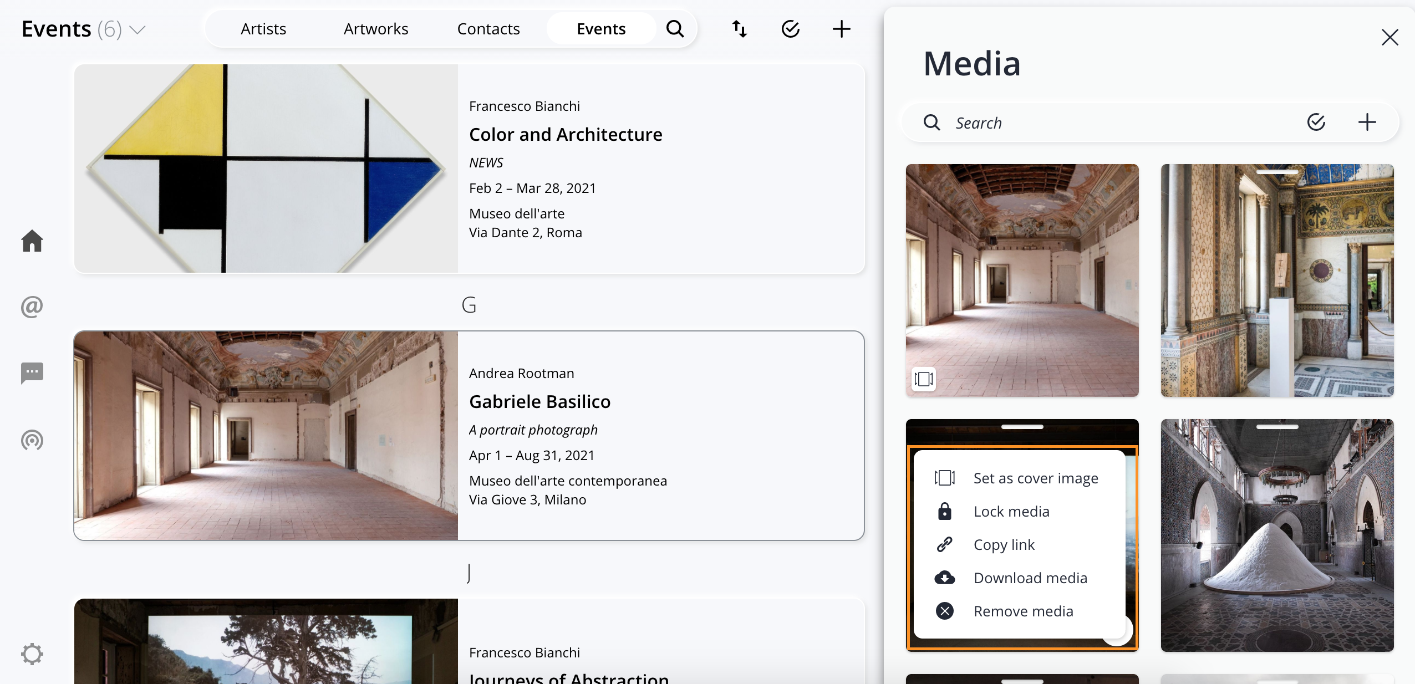Choose Download media from the menu
This screenshot has width=1415, height=684.
coord(1019,578)
